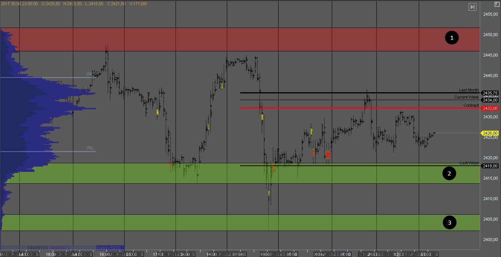The height and width of the screenshot is (257, 501).
Task: Click the Last Week level label
Action: tap(469, 163)
